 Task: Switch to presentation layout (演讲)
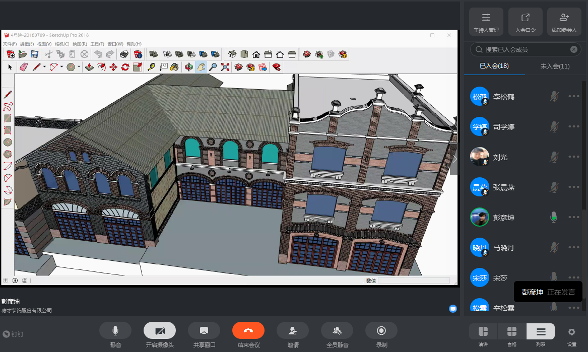pyautogui.click(x=483, y=331)
